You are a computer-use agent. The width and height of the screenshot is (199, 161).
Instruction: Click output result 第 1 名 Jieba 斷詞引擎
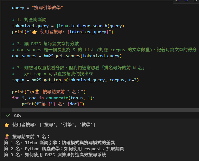[59, 143]
